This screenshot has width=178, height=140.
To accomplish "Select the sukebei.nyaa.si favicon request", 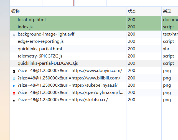I will pos(68,85).
